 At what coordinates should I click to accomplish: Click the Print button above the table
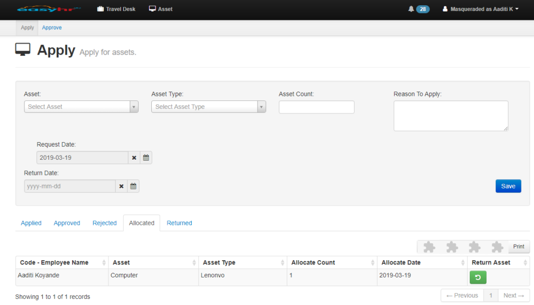point(518,246)
